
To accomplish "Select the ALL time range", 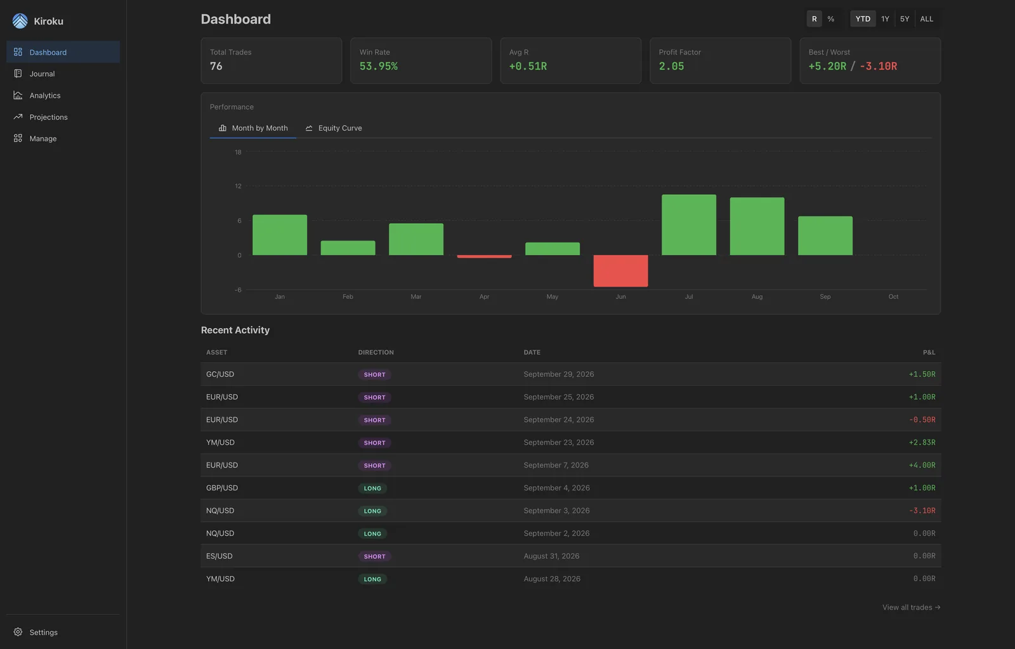I will tap(927, 19).
